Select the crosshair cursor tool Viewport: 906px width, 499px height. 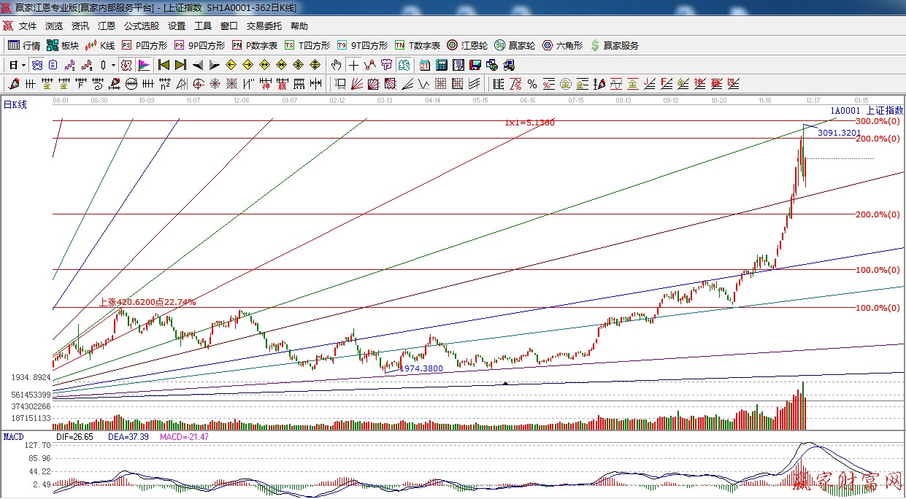pyautogui.click(x=353, y=65)
